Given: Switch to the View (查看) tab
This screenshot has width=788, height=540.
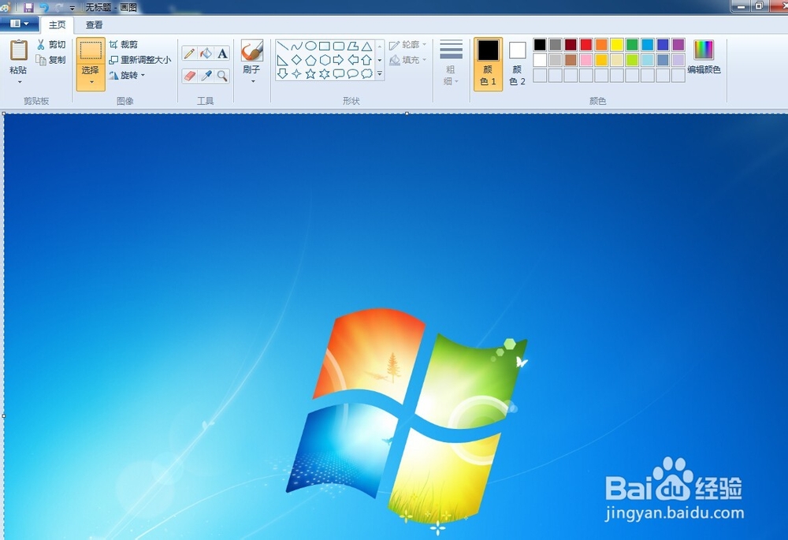Looking at the screenshot, I should pyautogui.click(x=94, y=24).
